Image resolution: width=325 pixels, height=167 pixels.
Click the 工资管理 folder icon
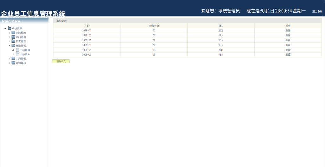click(x=13, y=59)
